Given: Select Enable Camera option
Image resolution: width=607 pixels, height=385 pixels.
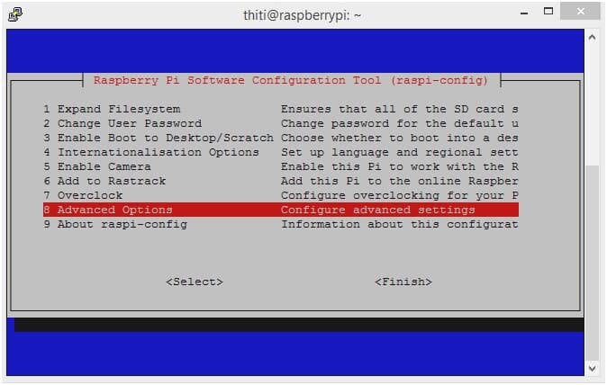Looking at the screenshot, I should pos(281,166).
